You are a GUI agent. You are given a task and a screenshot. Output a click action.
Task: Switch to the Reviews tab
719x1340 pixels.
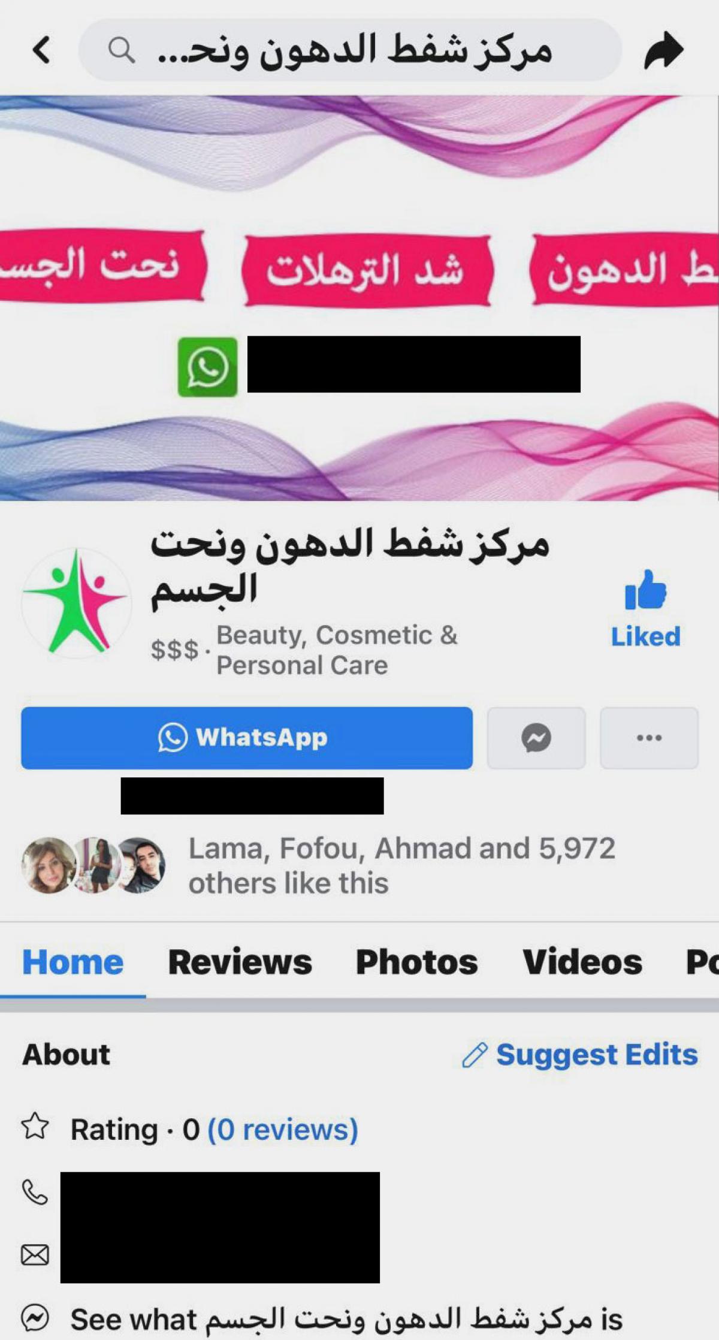240,962
